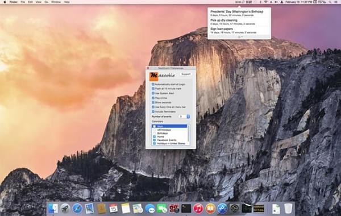Uncheck Holidays in United States calendar checkbox

point(155,144)
